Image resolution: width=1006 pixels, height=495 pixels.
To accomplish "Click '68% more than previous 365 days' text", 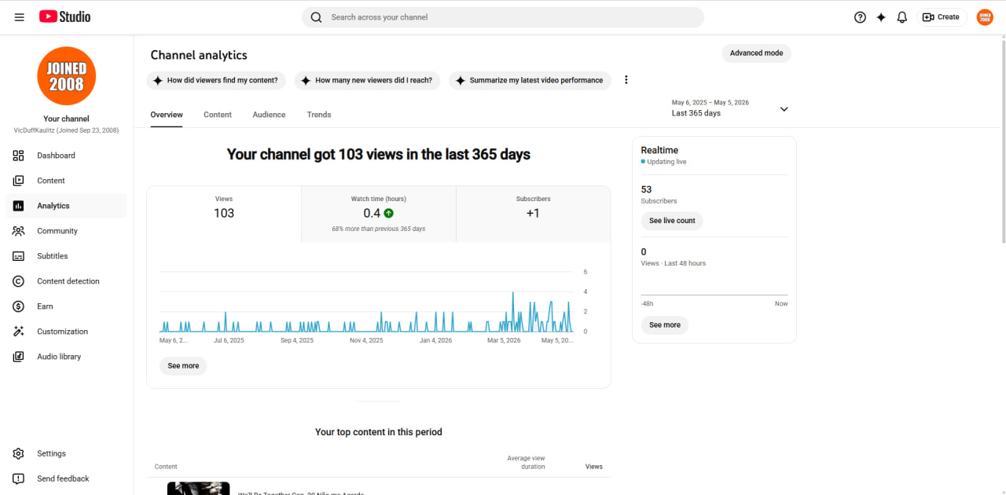I will point(379,229).
